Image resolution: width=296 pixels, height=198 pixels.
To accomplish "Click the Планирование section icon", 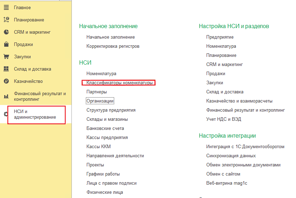I will click(x=6, y=20).
